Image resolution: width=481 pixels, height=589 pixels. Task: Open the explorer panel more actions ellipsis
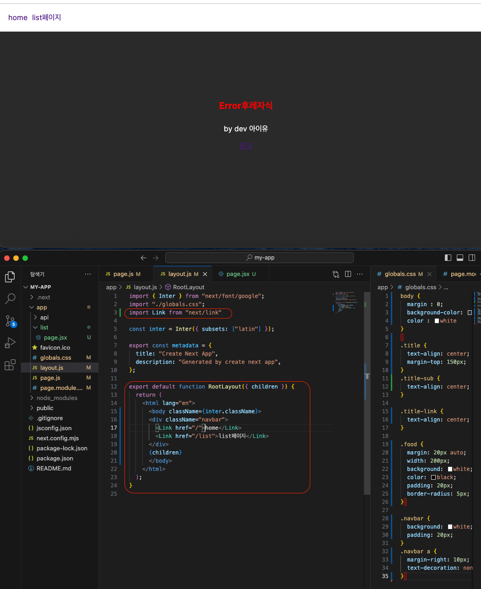pyautogui.click(x=88, y=274)
